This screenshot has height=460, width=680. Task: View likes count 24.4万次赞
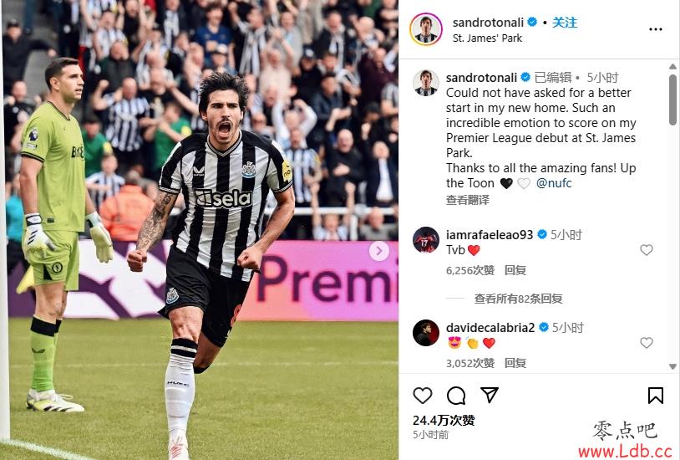coord(444,420)
